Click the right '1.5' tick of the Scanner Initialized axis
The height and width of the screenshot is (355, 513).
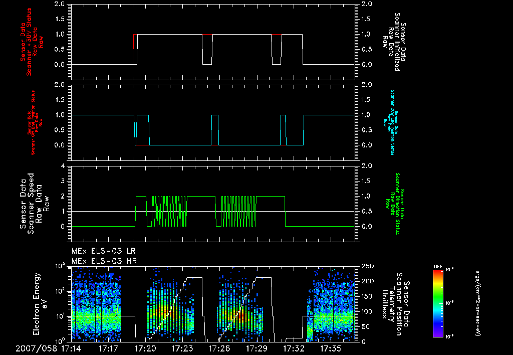(367, 19)
